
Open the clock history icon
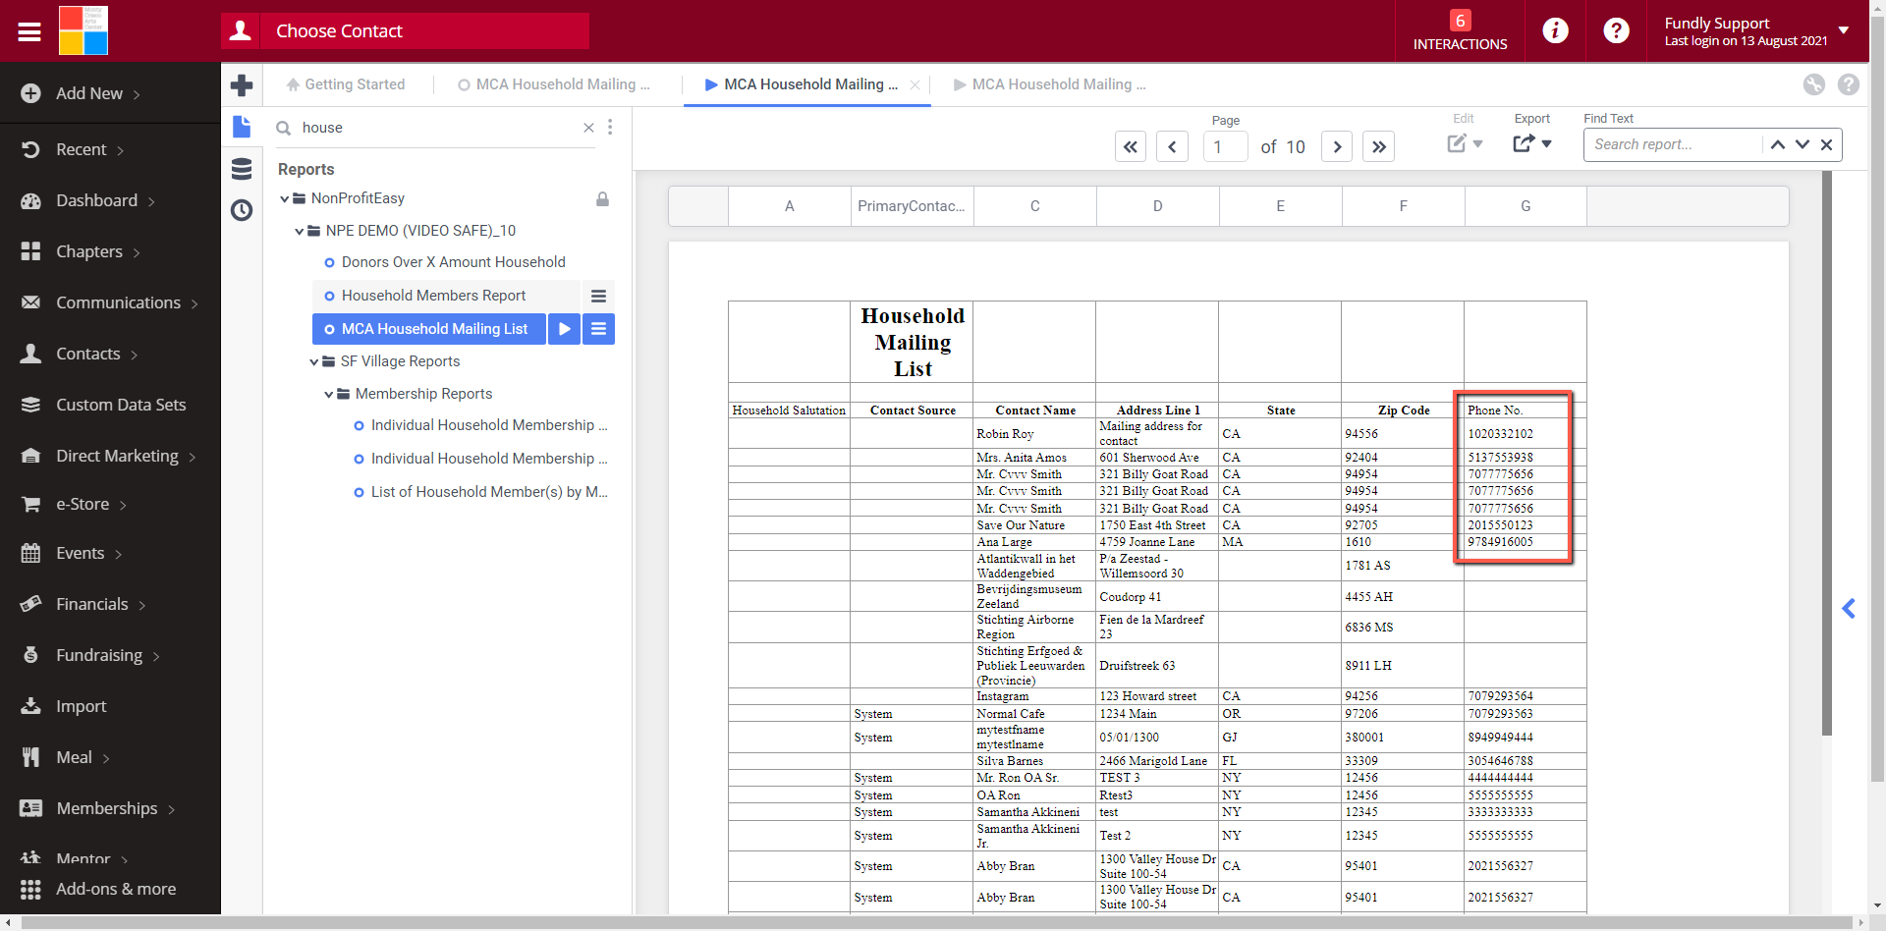tap(242, 210)
